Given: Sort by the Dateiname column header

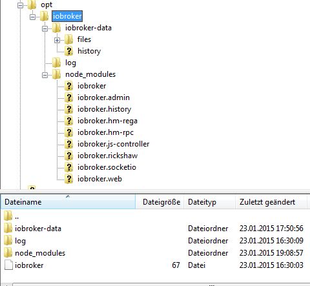Looking at the screenshot, I should [68, 201].
